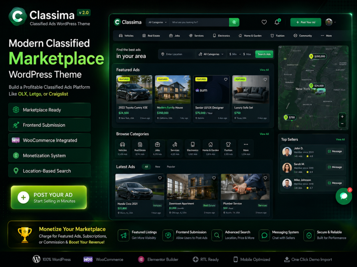Click the $350,000 map price marker
Image resolution: width=357 pixels, height=267 pixels.
[318, 56]
